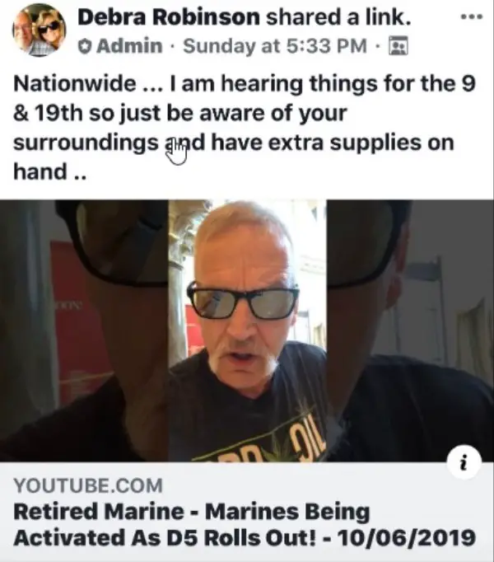The height and width of the screenshot is (562, 494).
Task: Click the blurred left side of the preview
Action: [x=84, y=330]
